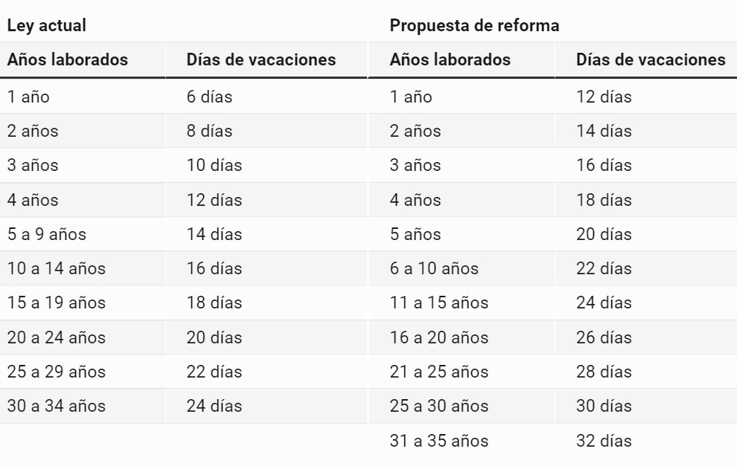Image resolution: width=737 pixels, height=466 pixels.
Task: Select "Días de vacaciones" header under Propuesta de reforma
Action: click(651, 59)
